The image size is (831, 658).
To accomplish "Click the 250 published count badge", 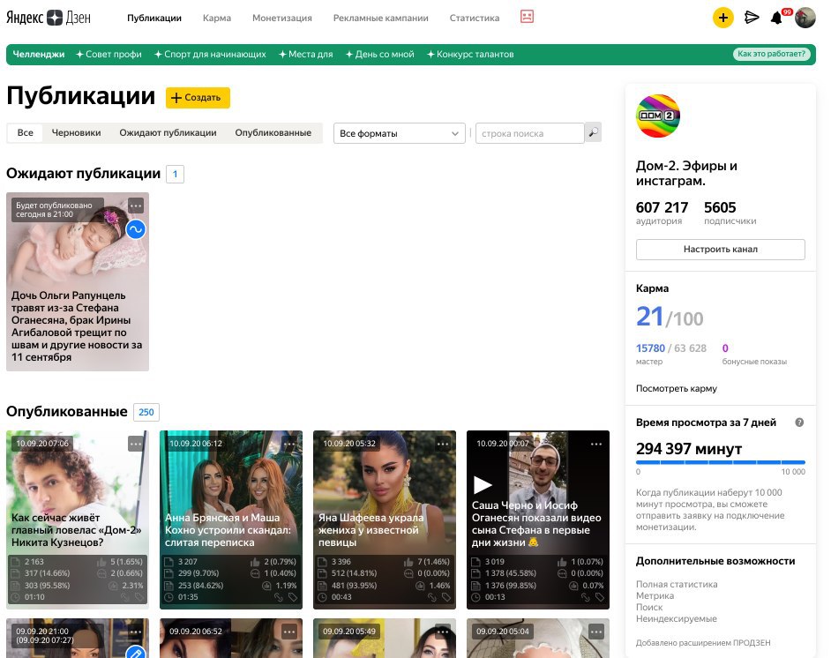I will pyautogui.click(x=146, y=412).
